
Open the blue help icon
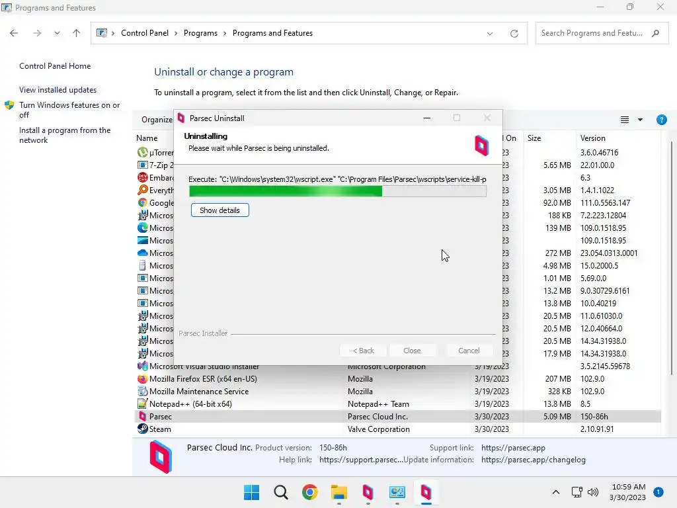661,120
